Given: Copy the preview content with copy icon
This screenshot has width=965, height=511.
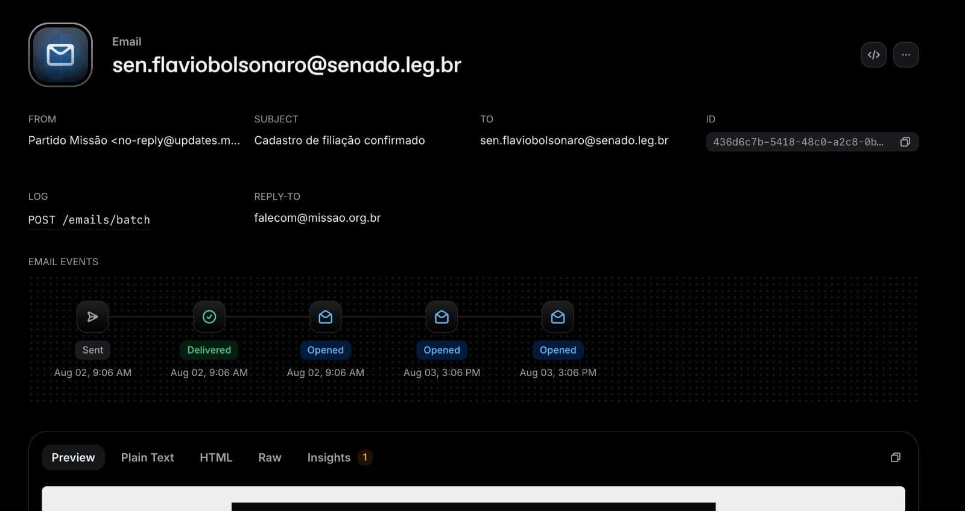Looking at the screenshot, I should coord(896,458).
